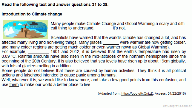Click the sun icon in the illustration
192x108 pixels.
[15, 24]
